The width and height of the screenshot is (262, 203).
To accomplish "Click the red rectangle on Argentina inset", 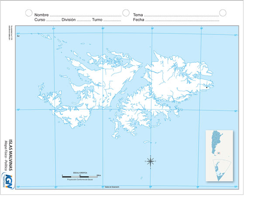I will coord(219,153).
